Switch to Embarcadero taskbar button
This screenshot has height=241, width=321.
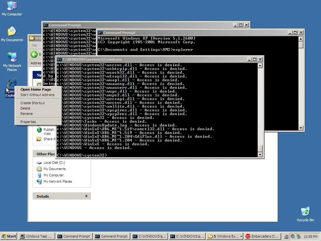[x=263, y=236]
